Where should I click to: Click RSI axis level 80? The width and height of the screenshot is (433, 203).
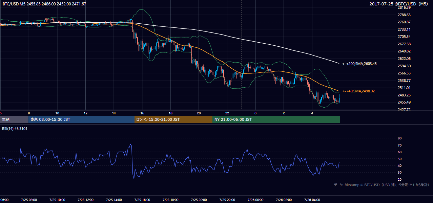399,138
